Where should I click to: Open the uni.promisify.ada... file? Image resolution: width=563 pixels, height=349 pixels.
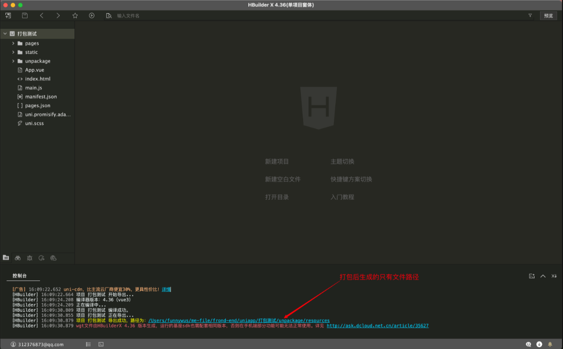48,114
